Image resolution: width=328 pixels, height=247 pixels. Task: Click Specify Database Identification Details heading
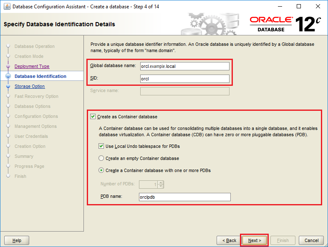(x=59, y=24)
